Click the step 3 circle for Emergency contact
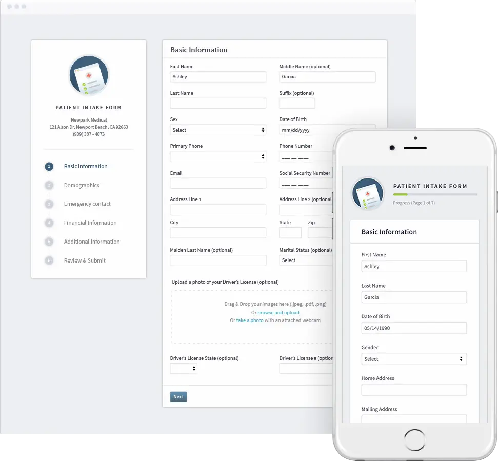 click(49, 204)
